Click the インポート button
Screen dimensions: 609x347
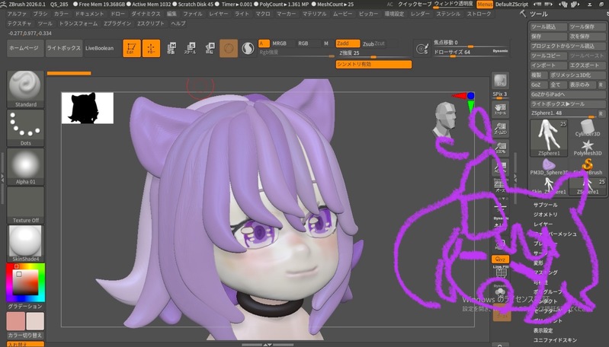coord(549,65)
